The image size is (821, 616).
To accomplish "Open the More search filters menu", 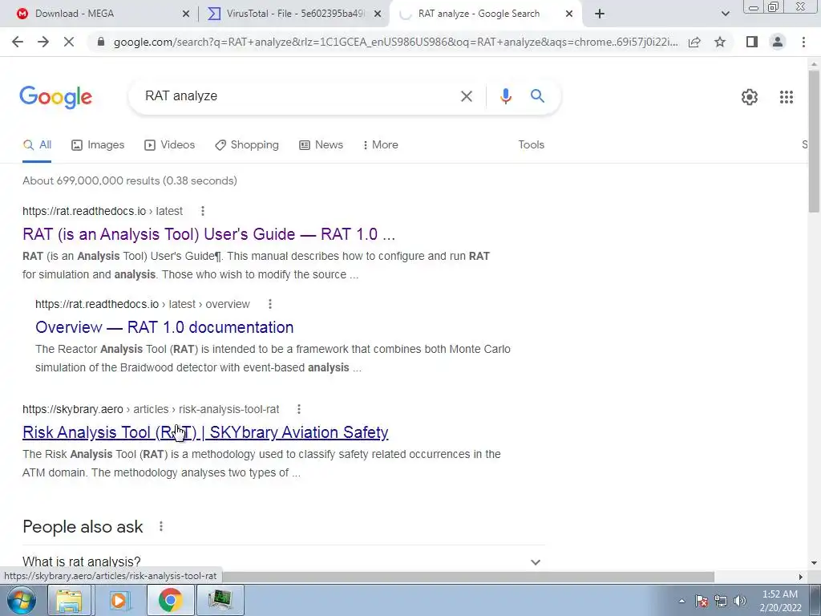I will point(380,145).
